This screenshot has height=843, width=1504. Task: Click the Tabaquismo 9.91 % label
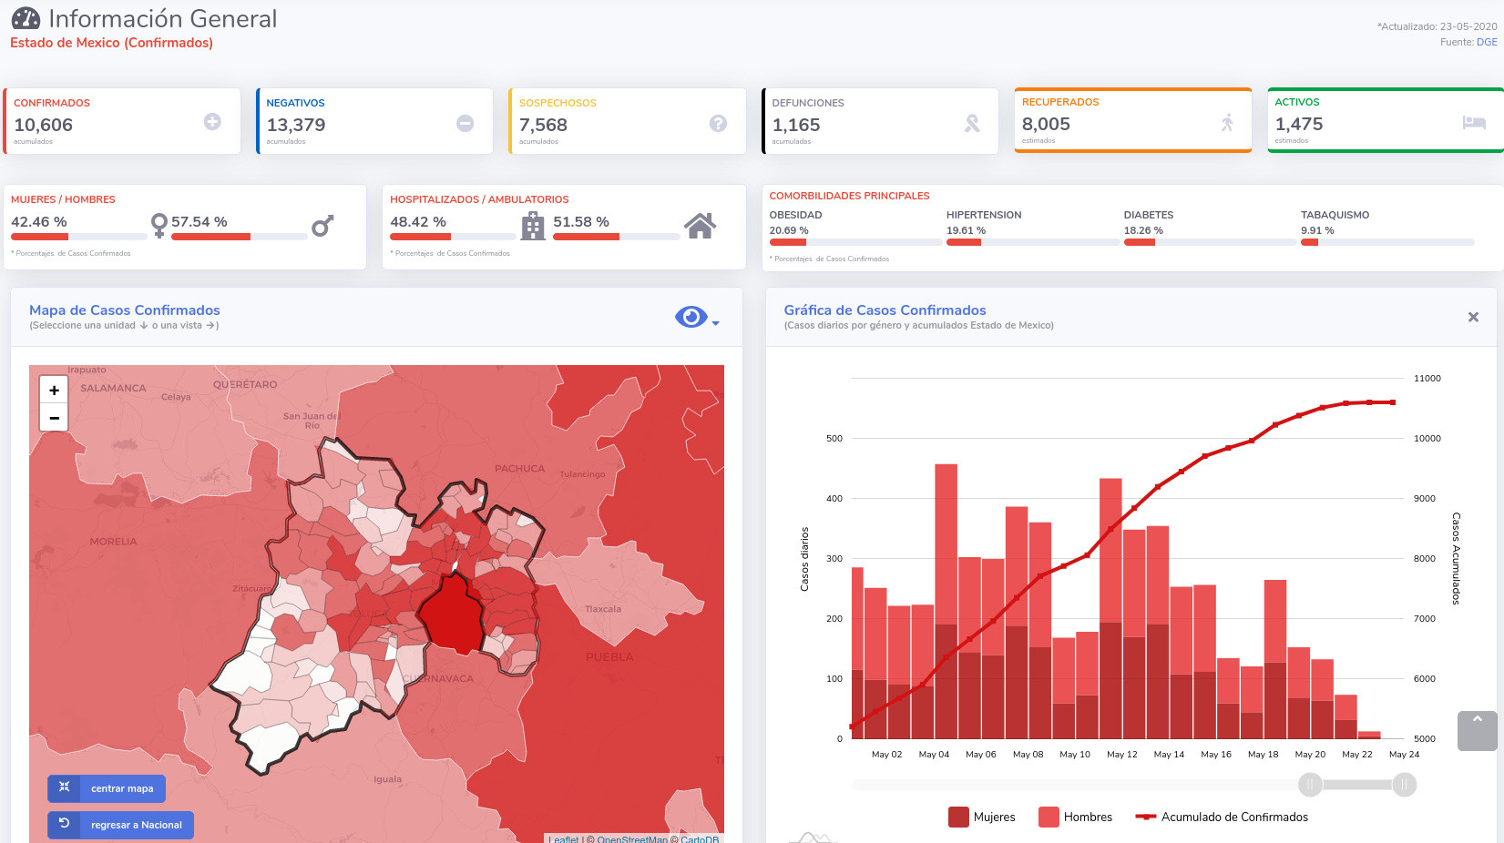point(1317,230)
